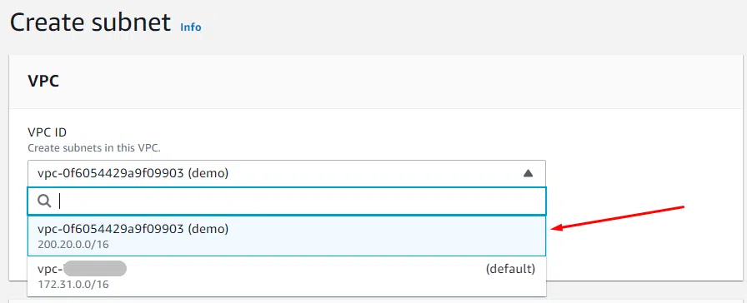The image size is (747, 303).
Task: Click the 'Create subnets in this VPC' description
Action: [x=94, y=148]
